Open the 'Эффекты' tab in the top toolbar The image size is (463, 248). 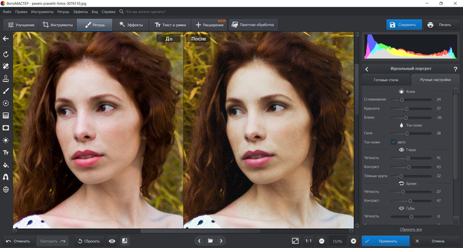point(130,25)
